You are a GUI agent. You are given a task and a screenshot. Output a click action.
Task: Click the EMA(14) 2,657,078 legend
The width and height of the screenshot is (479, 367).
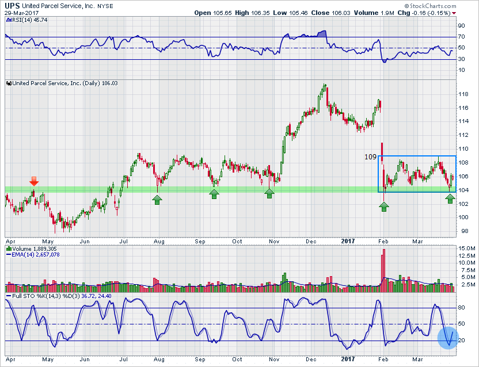point(36,255)
